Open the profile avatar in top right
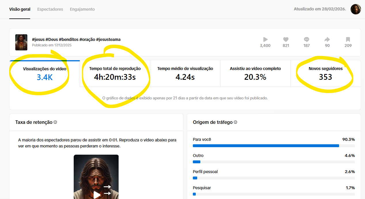 pyautogui.click(x=356, y=9)
